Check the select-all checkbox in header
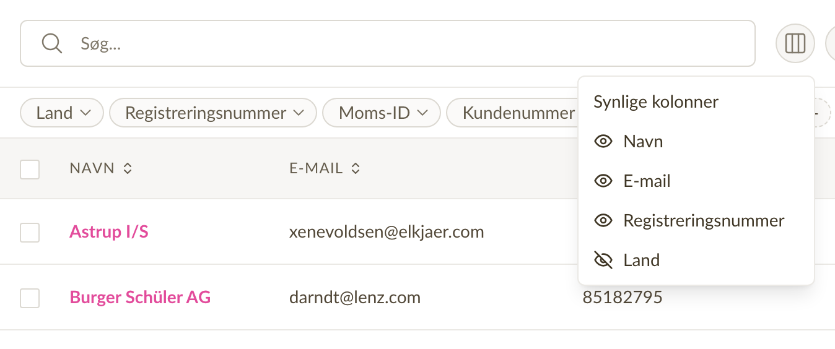Image resolution: width=835 pixels, height=349 pixels. (30, 169)
